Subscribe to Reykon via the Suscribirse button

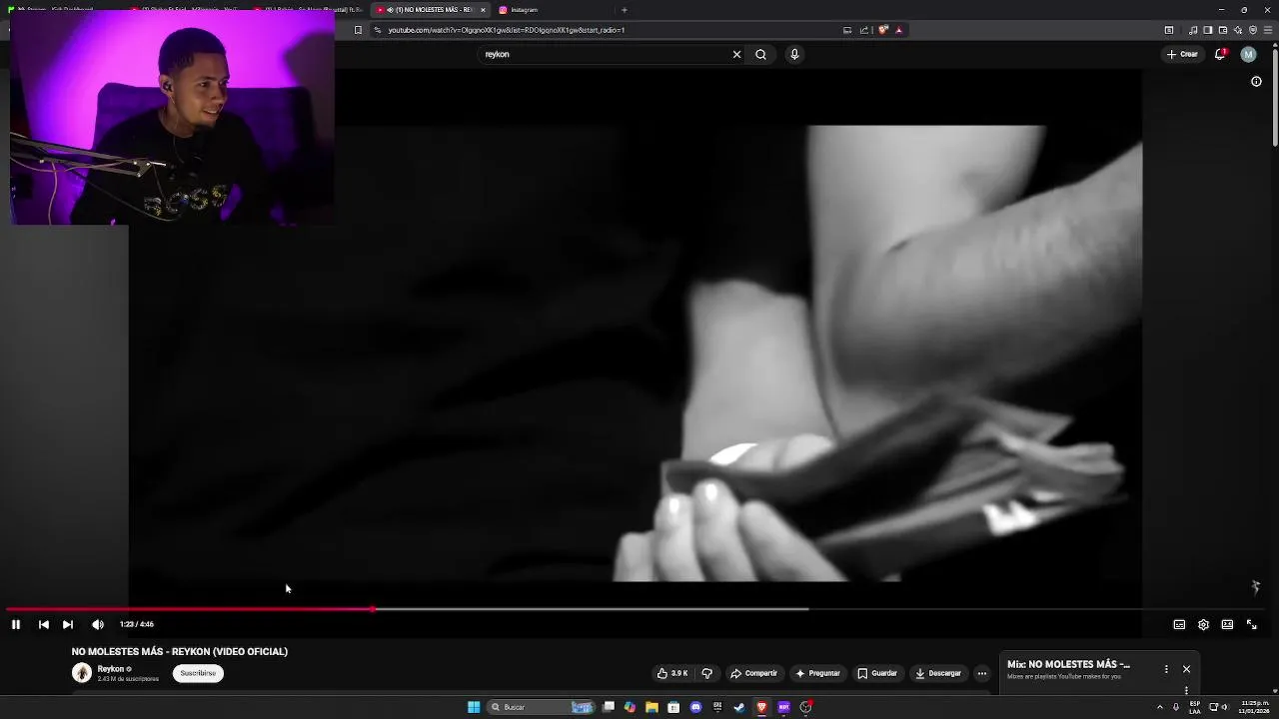[x=198, y=673]
